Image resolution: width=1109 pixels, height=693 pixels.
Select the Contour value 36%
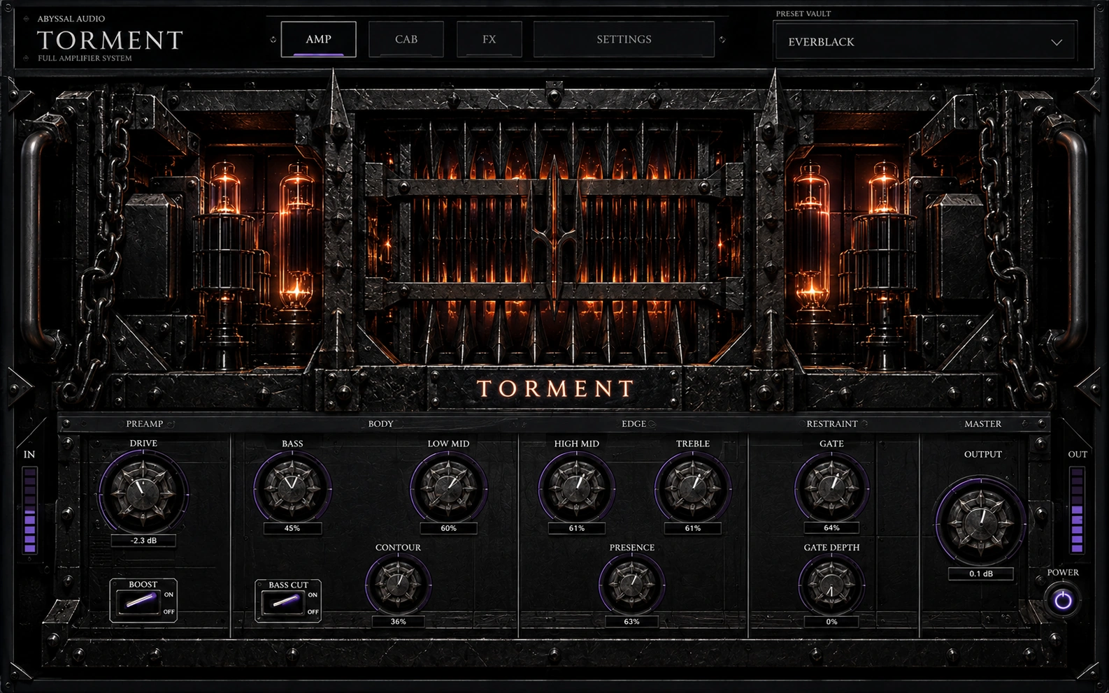398,621
